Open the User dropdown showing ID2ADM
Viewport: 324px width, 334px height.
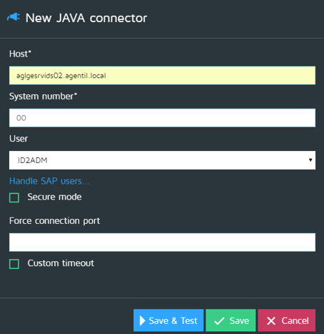point(162,160)
